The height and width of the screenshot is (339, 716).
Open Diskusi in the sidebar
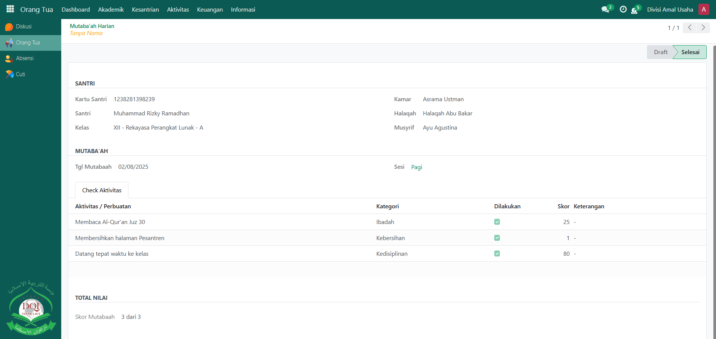pyautogui.click(x=24, y=27)
